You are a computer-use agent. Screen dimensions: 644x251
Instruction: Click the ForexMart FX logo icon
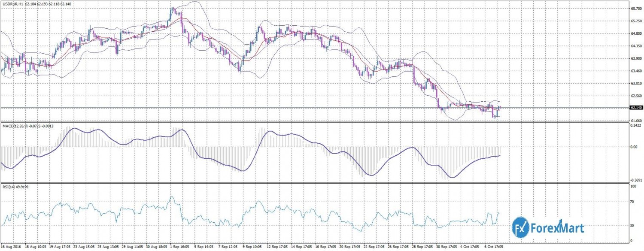click(521, 226)
